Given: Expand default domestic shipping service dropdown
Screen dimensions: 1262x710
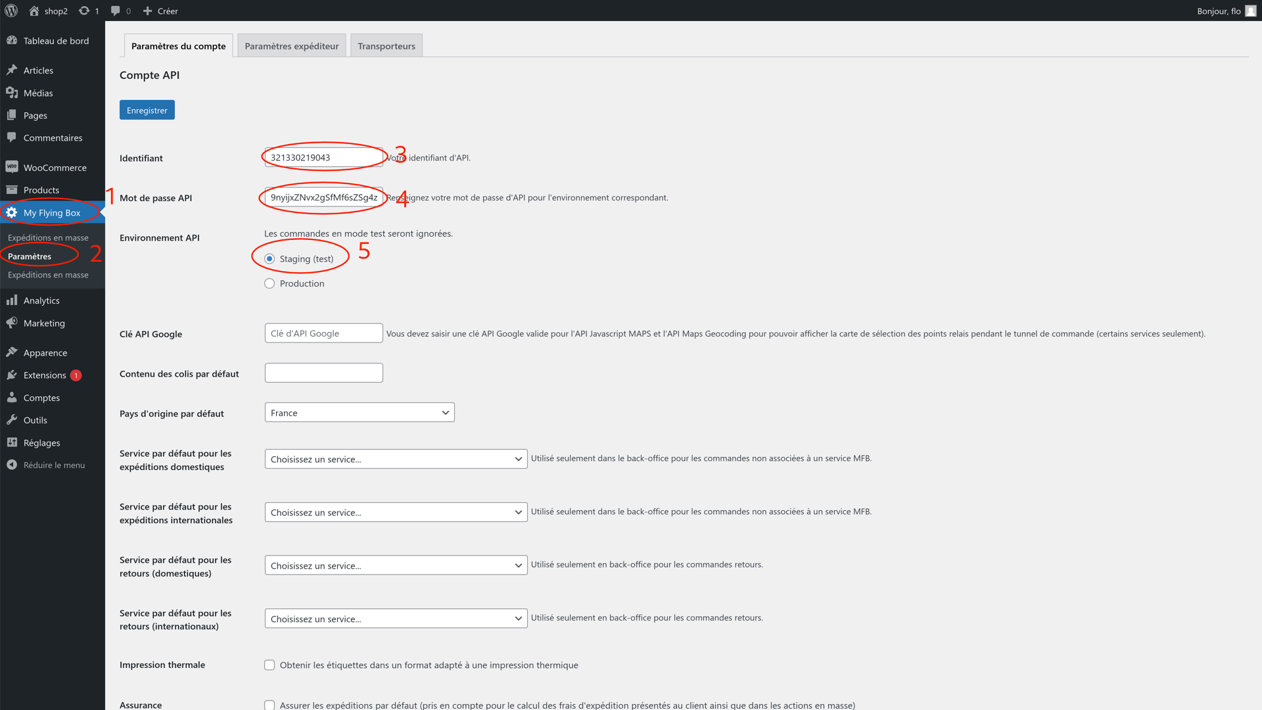Looking at the screenshot, I should (396, 459).
